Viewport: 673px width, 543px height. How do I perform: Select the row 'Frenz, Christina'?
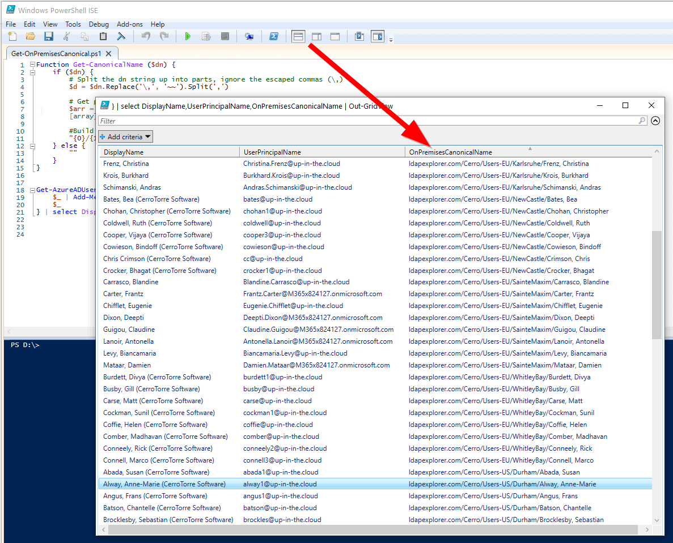(x=375, y=164)
